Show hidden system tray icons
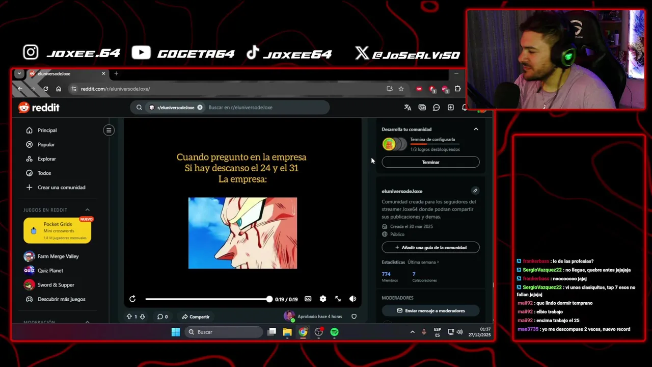The image size is (652, 367). (x=412, y=332)
